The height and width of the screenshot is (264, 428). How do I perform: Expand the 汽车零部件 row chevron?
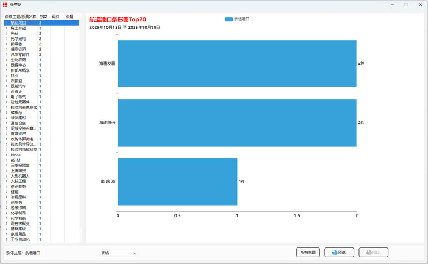[x=7, y=54]
